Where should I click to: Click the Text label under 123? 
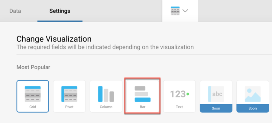(x=179, y=107)
